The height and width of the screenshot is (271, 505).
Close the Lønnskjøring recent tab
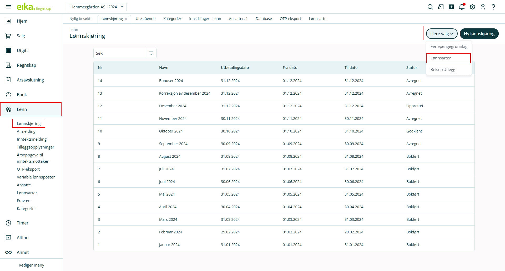(126, 19)
